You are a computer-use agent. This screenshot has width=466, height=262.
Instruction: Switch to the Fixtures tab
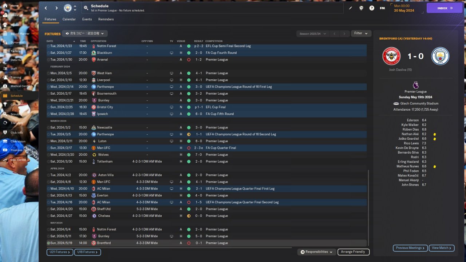[x=50, y=19]
